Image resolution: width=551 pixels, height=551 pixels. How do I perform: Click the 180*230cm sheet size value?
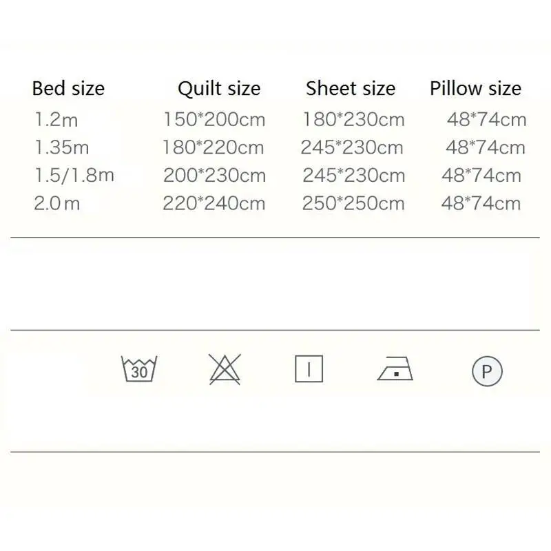[x=353, y=119]
